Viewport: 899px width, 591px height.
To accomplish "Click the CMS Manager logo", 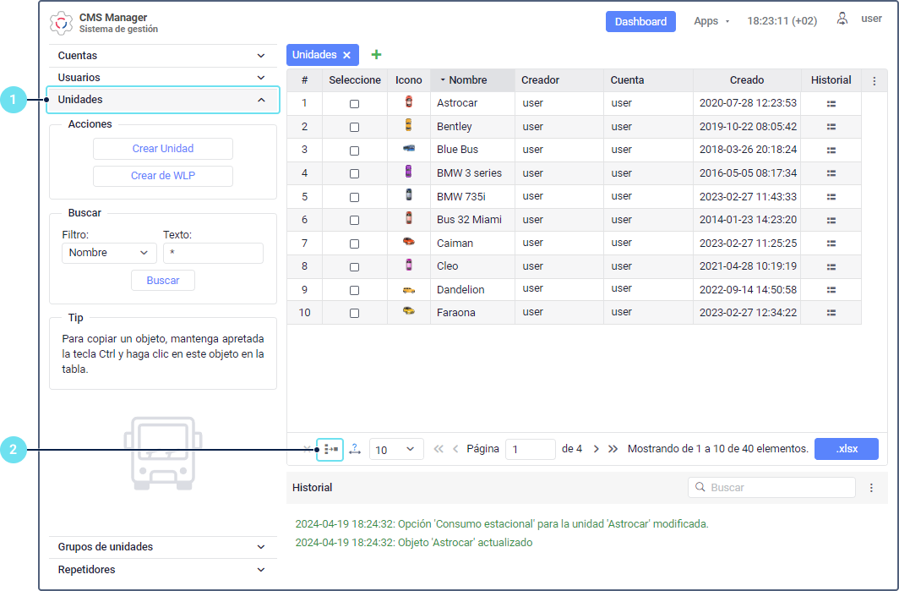I will tap(62, 23).
